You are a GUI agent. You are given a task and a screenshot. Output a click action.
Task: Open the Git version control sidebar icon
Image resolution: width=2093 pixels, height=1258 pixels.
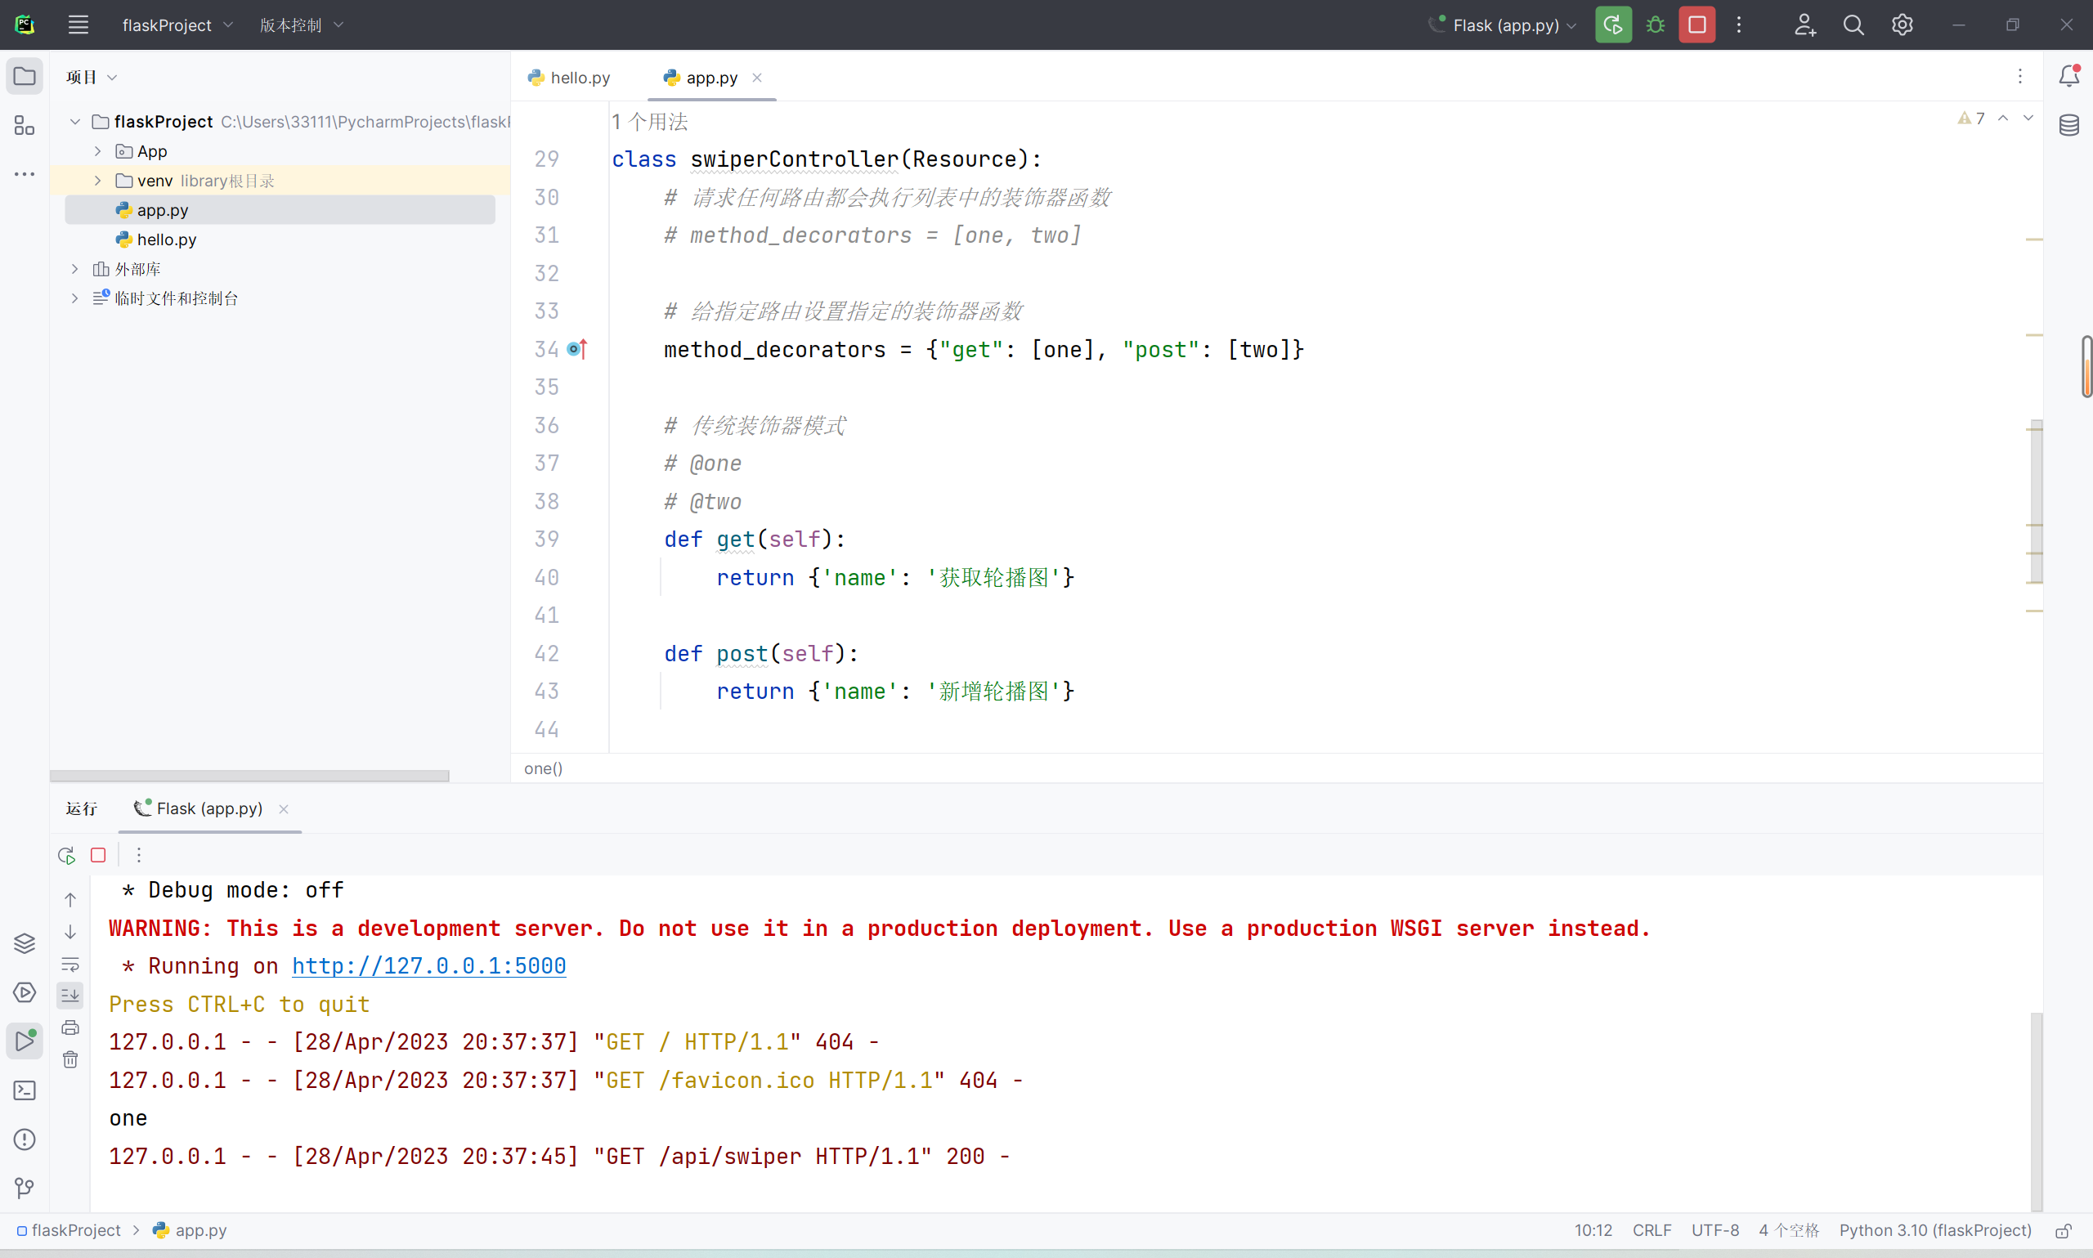coord(25,1188)
